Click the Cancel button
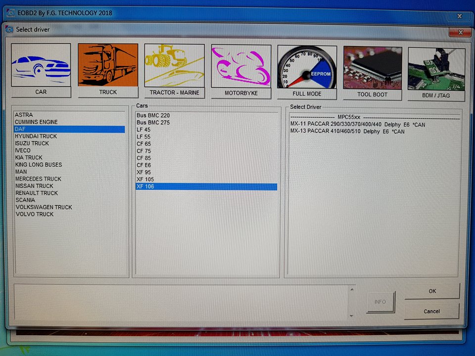This screenshot has width=475, height=356. 431,311
